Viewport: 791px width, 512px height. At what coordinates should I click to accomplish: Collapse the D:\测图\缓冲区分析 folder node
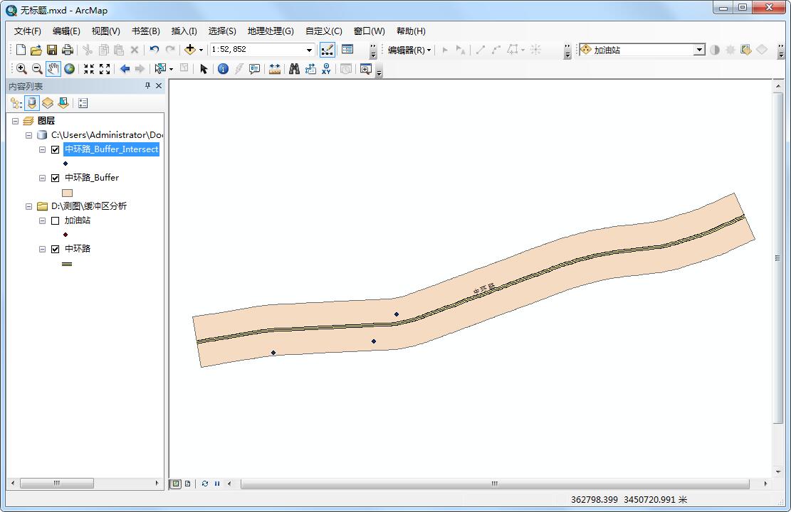click(28, 206)
